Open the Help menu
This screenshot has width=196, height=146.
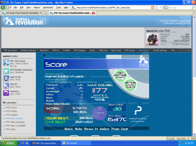coord(66,8)
